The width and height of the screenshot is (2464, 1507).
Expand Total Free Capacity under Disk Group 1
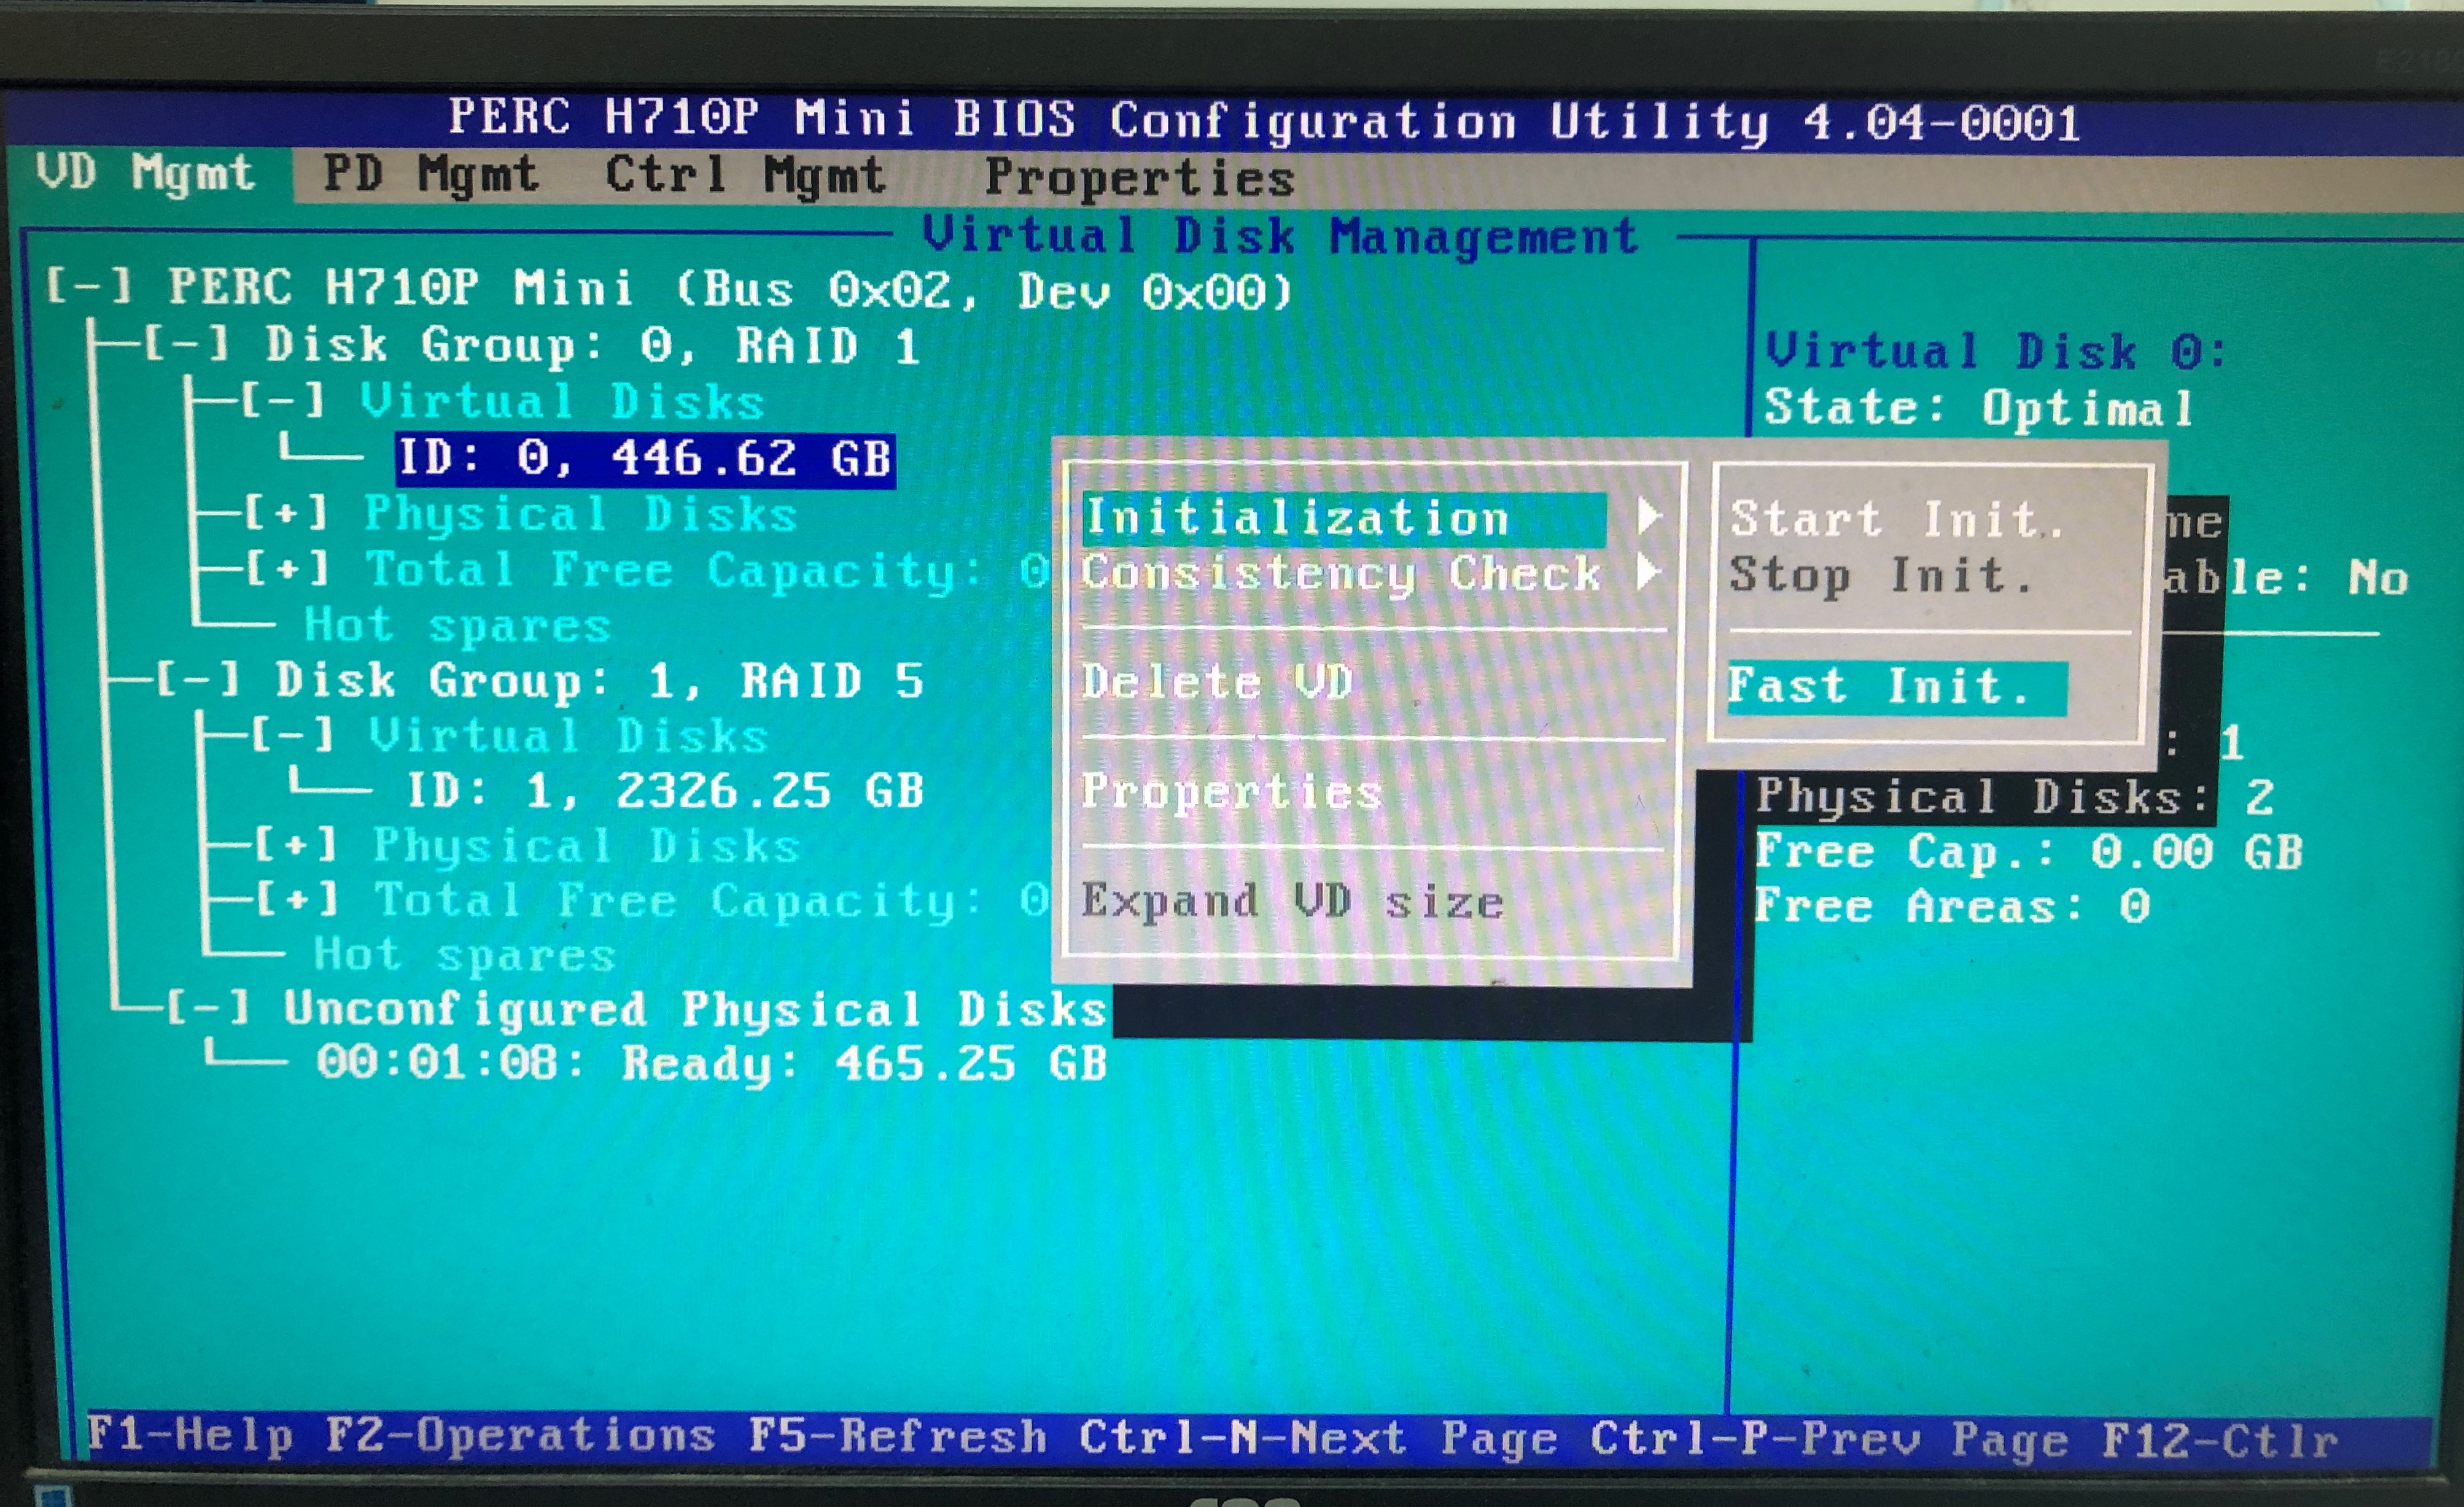[297, 899]
